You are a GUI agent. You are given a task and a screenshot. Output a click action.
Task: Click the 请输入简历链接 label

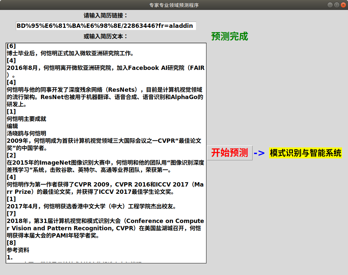105,15
